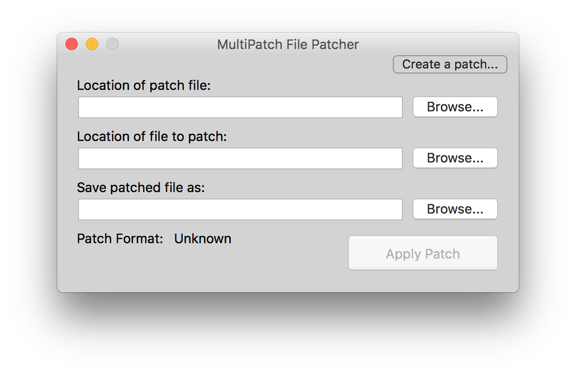Browse for the patch file location
576x374 pixels.
(x=455, y=107)
